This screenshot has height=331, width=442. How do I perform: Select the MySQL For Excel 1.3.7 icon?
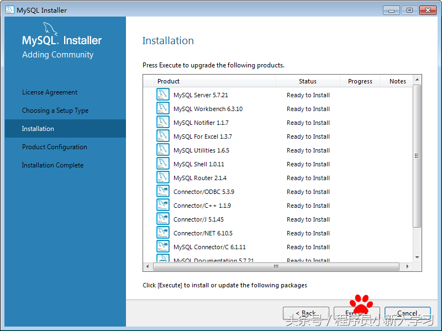[162, 135]
